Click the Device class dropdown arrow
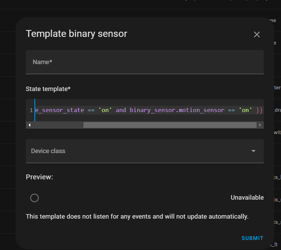Viewport: 281px width, 250px height. (253, 151)
